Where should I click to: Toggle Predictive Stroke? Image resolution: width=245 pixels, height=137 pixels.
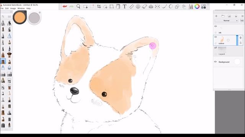click(x=171, y=6)
